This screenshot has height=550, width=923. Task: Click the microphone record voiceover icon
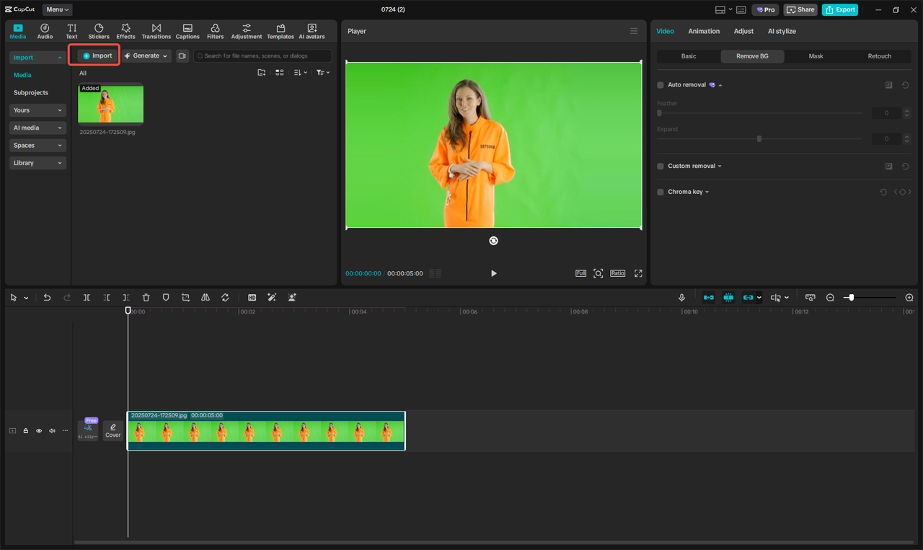point(681,298)
